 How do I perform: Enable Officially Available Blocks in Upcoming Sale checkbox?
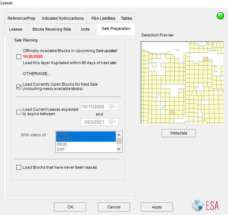click(x=19, y=57)
